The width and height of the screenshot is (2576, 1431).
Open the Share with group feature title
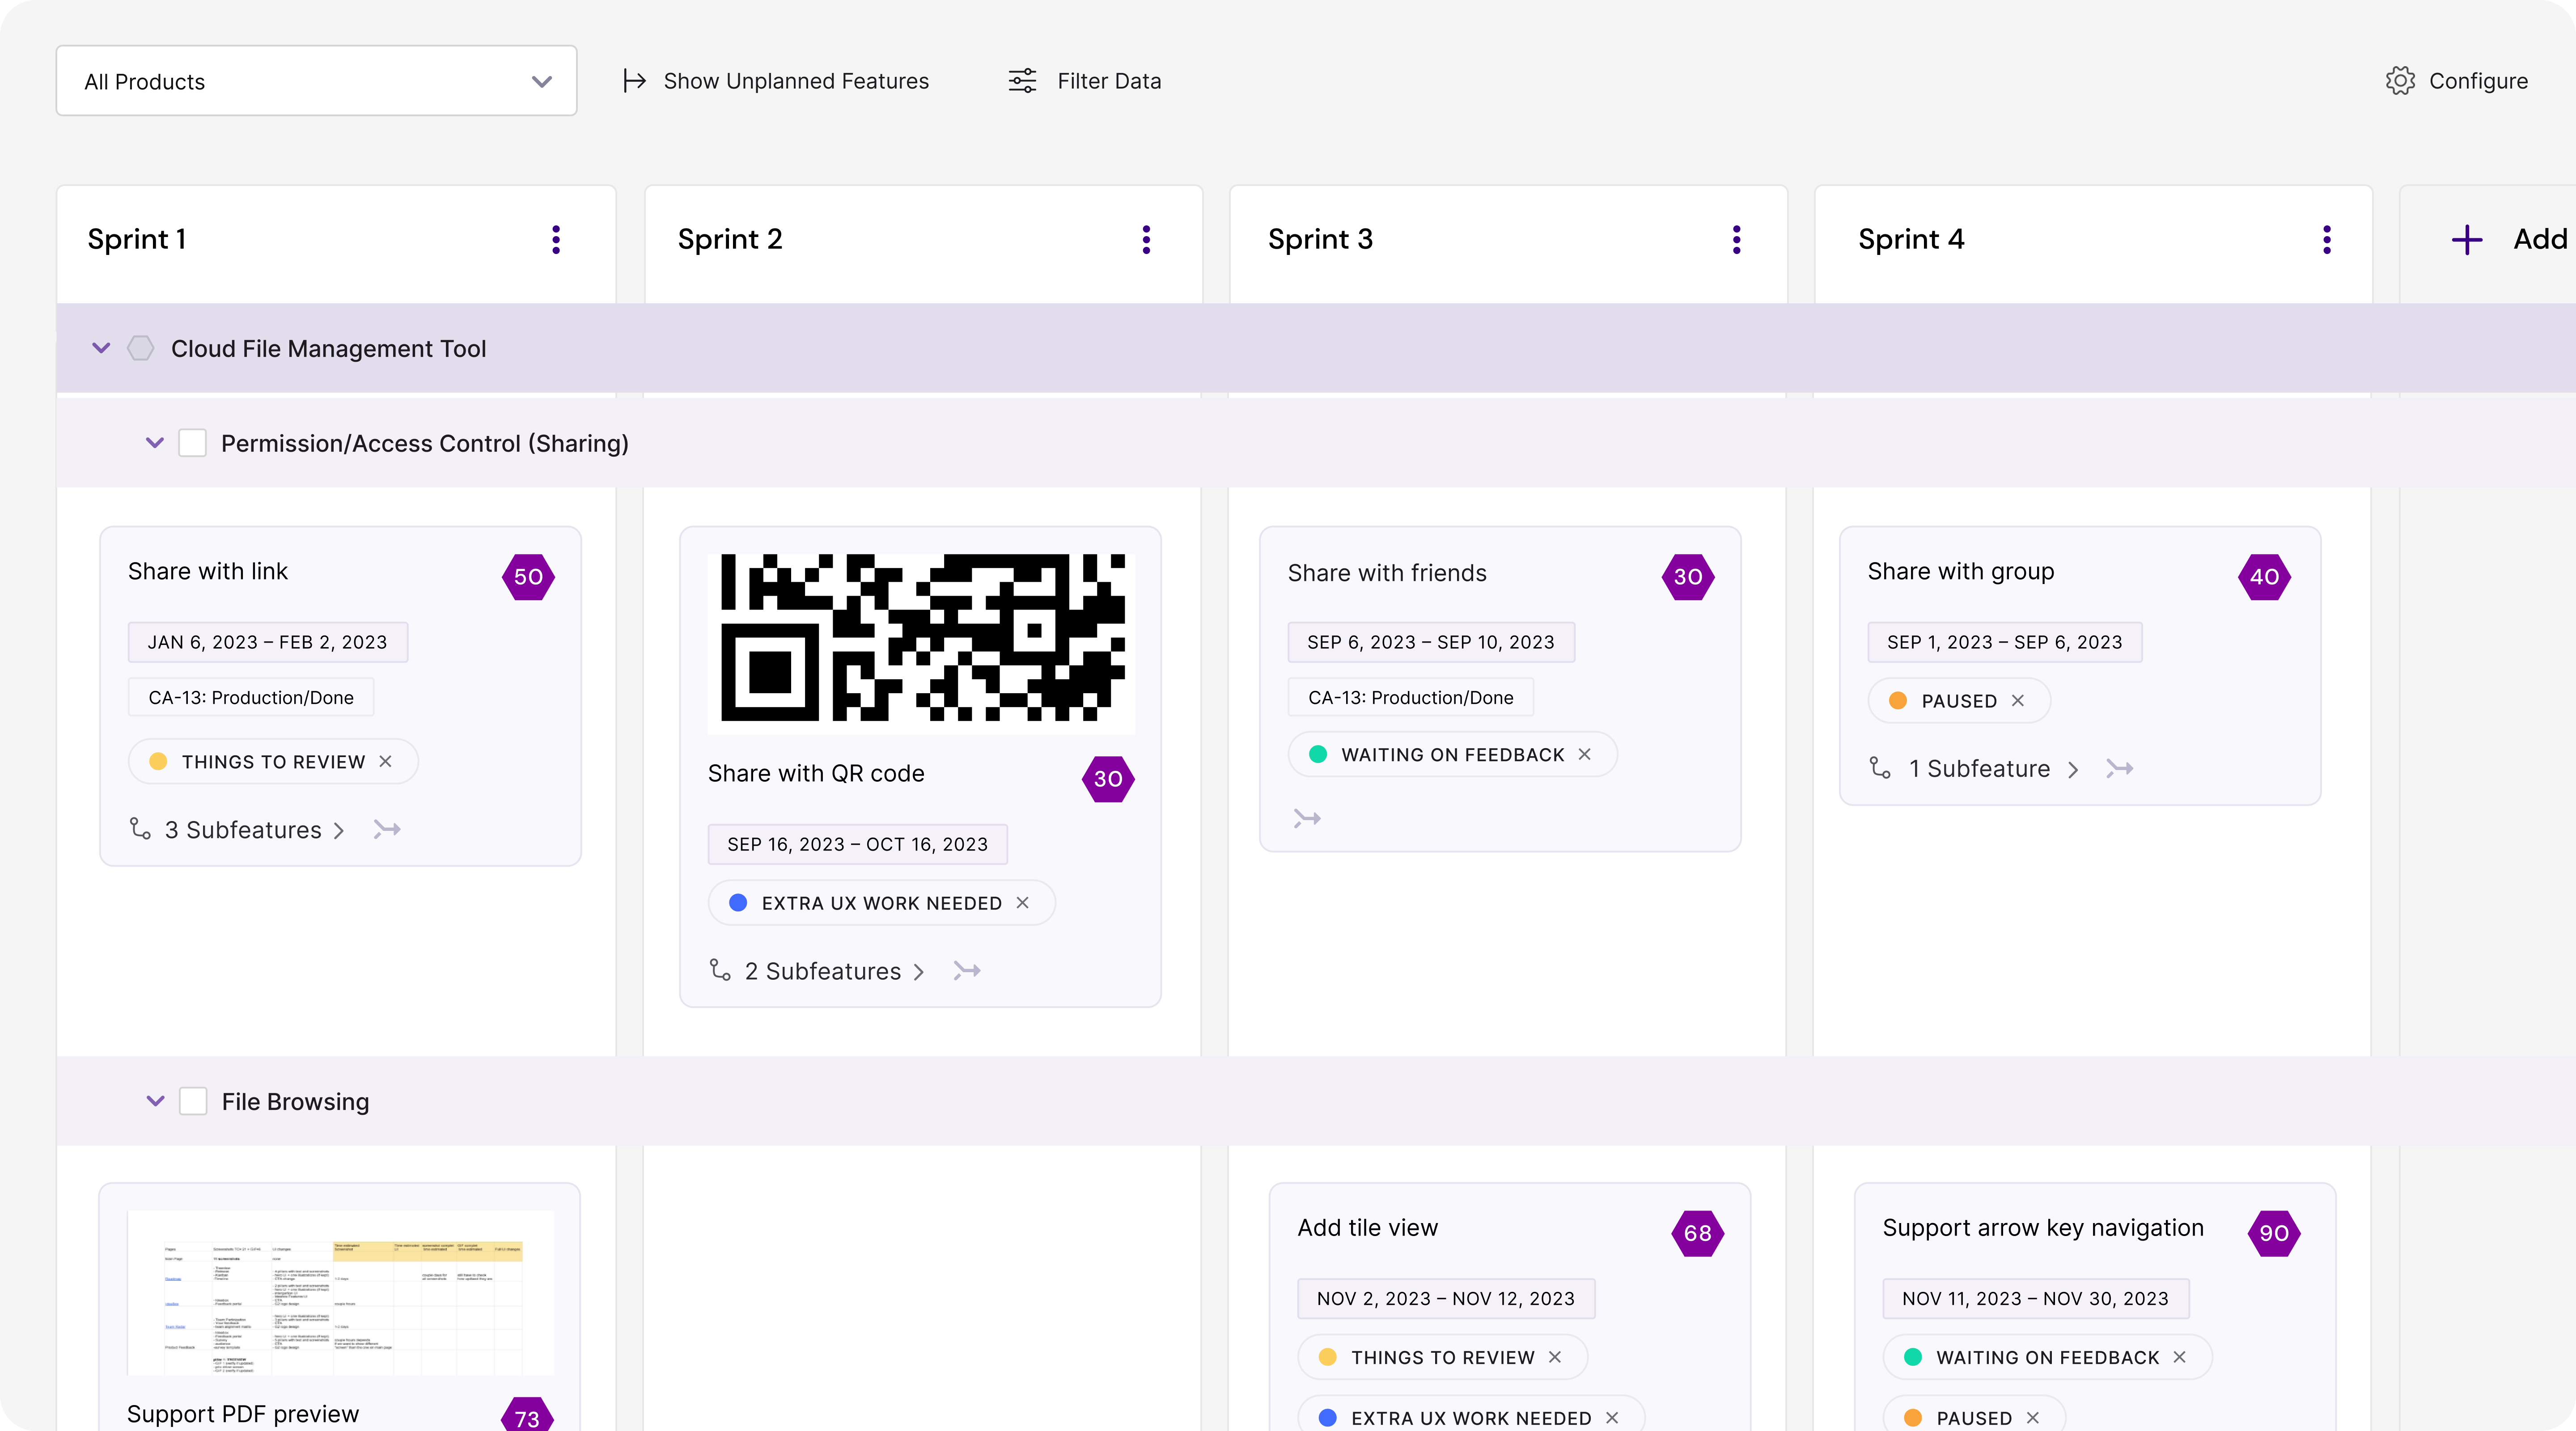tap(1960, 571)
